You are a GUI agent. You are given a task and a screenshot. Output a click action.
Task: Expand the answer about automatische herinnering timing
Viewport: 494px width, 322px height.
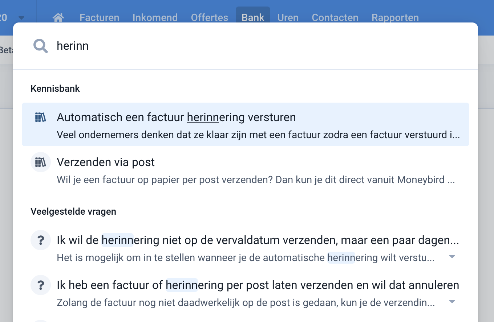(x=452, y=256)
